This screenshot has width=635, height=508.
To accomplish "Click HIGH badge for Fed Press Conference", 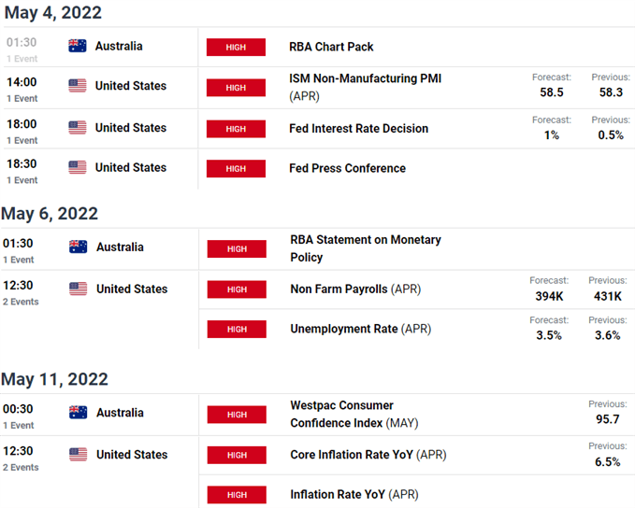I will (x=236, y=169).
